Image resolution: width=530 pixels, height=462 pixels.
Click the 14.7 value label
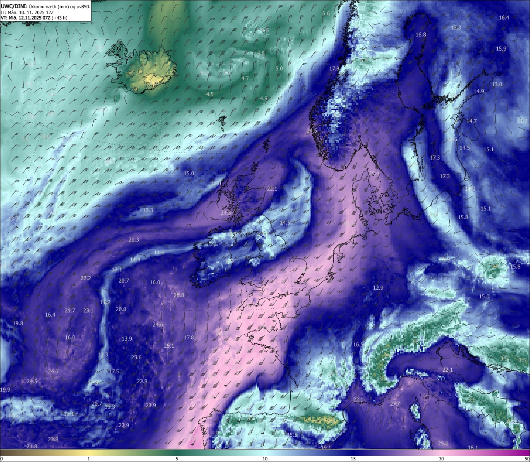pos(472,121)
